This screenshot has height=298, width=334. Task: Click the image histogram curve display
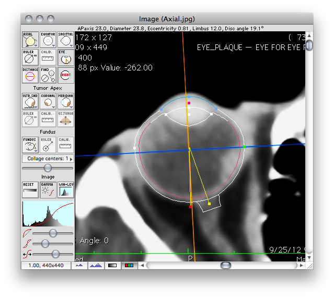click(48, 213)
